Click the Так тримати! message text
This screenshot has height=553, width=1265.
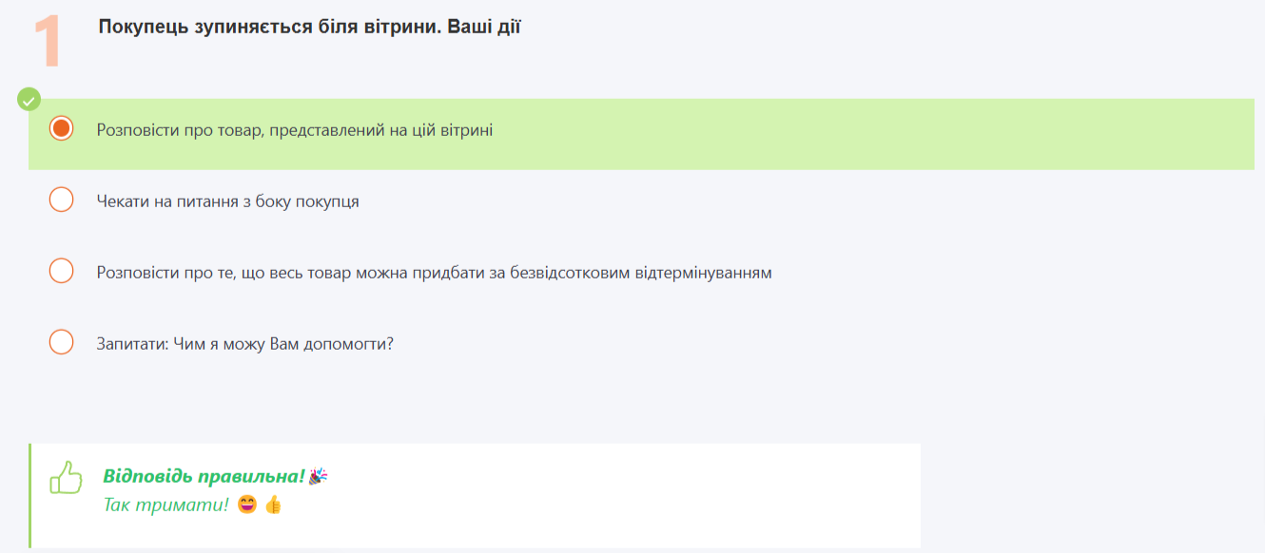point(166,505)
